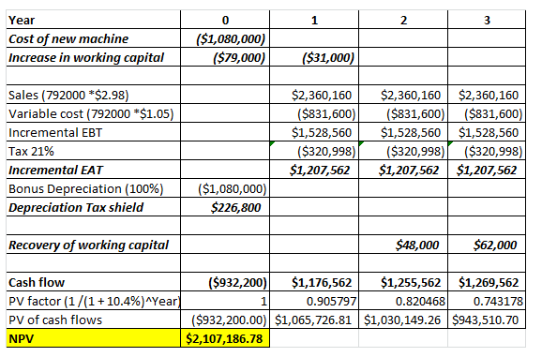Select the $62,000 working capital recovery cell
542x357 pixels.
[487, 245]
